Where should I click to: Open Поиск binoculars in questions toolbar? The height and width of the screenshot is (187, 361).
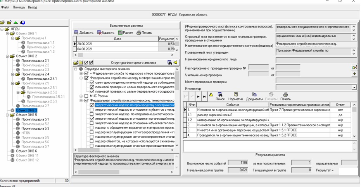coord(220,96)
